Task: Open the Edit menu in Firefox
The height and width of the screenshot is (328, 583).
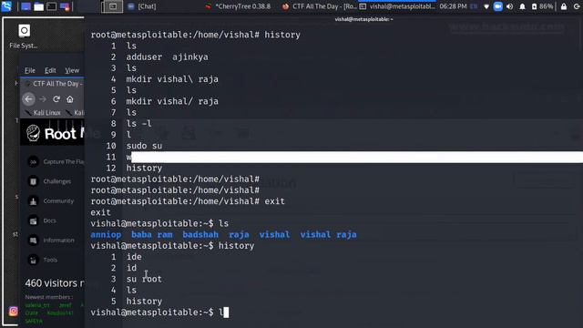Action: tap(50, 70)
